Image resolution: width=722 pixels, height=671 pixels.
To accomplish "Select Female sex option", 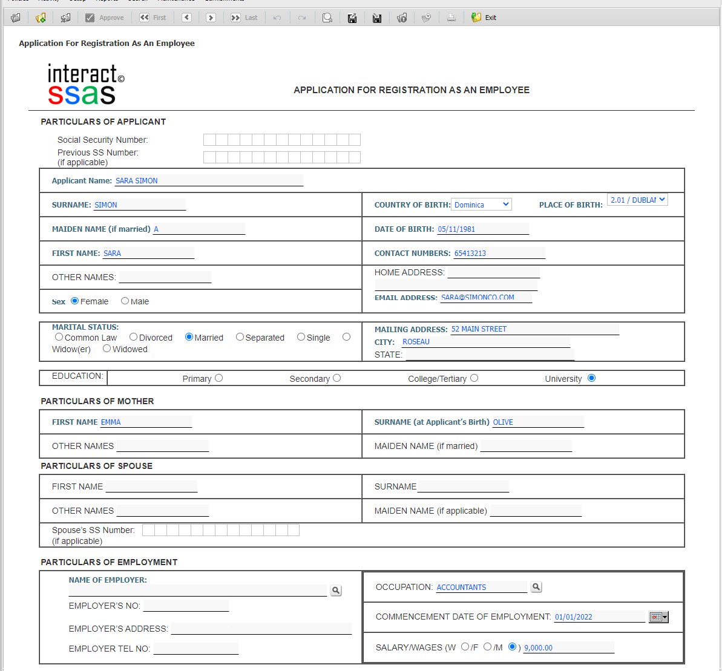I will pyautogui.click(x=74, y=301).
